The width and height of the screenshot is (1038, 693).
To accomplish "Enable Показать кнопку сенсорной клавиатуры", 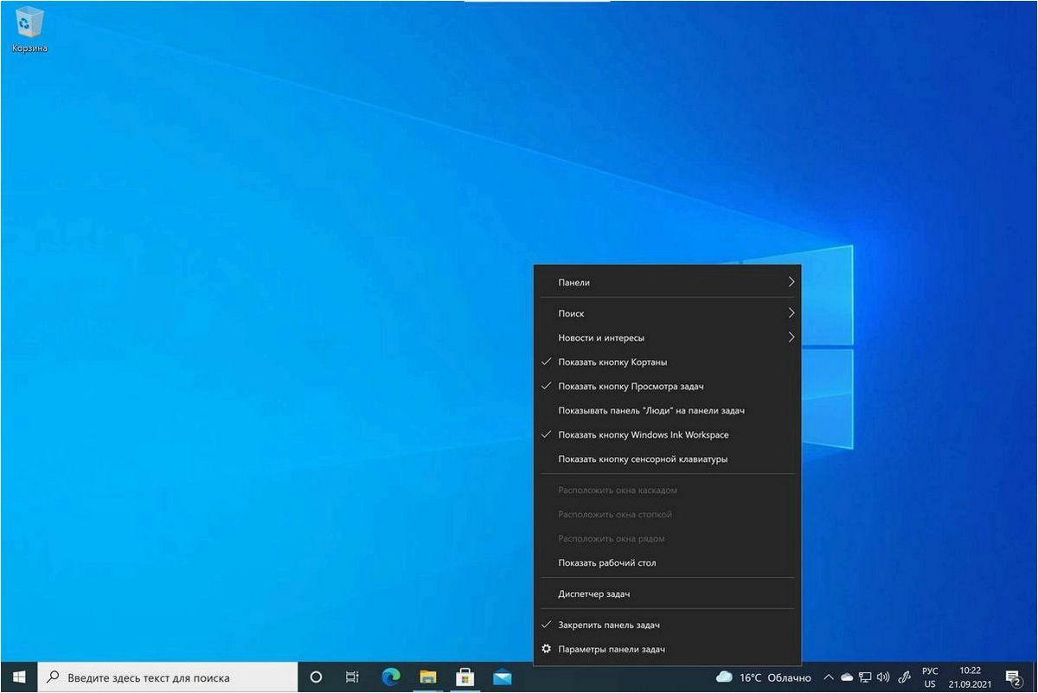I will tap(668, 459).
